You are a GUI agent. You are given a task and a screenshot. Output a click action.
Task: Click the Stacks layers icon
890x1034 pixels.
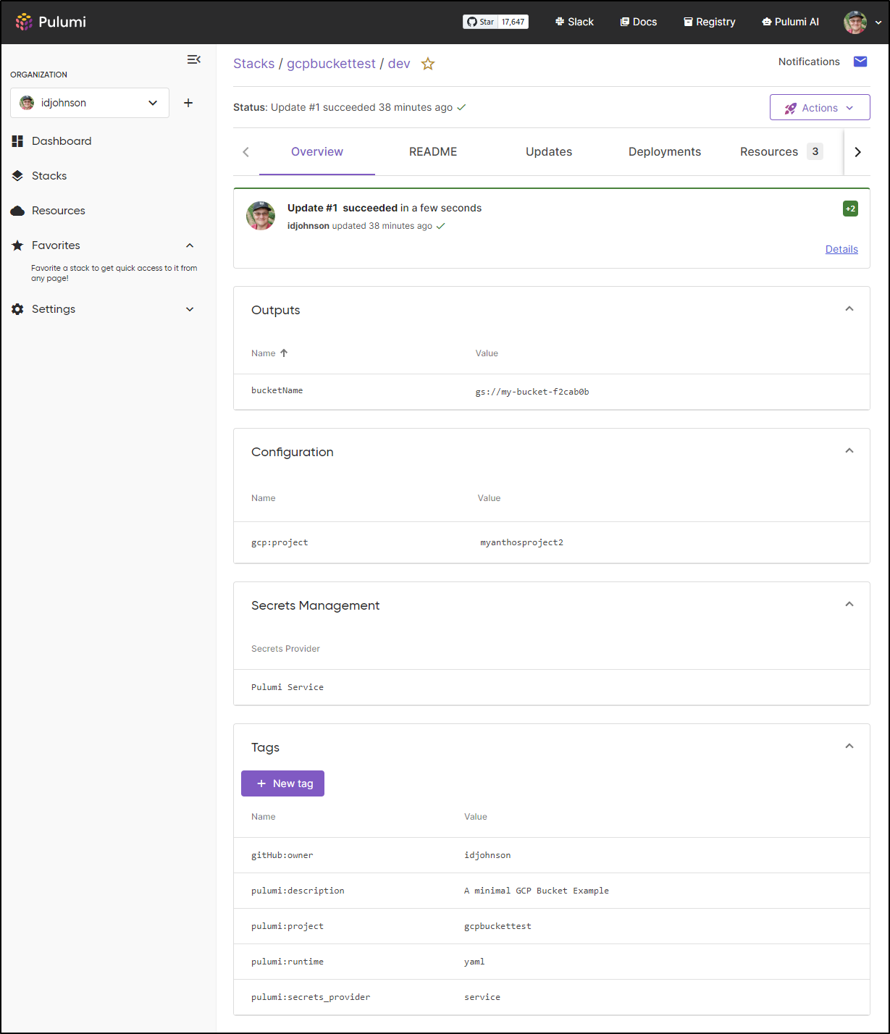tap(17, 176)
